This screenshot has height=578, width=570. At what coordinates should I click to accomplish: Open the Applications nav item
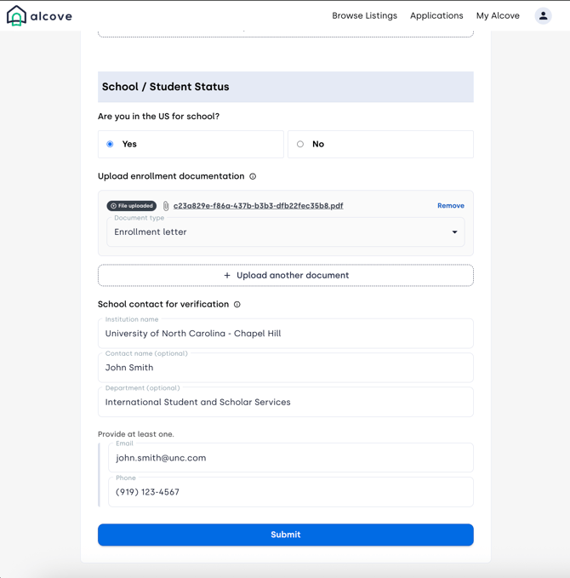click(436, 16)
